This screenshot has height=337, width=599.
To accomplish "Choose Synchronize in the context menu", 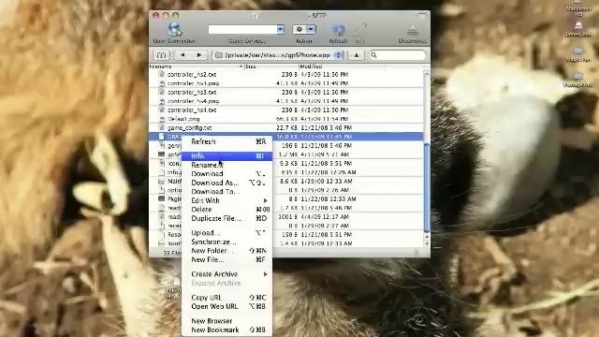I will pyautogui.click(x=226, y=242).
